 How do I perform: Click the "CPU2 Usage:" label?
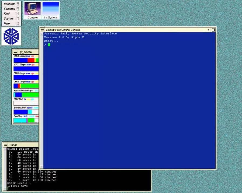click(x=20, y=73)
